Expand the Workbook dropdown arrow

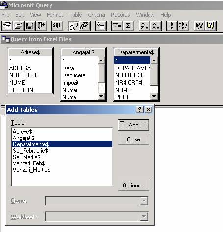[x=144, y=216]
